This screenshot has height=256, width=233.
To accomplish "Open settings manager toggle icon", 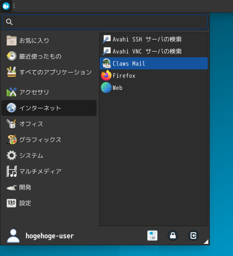I will point(152,236).
